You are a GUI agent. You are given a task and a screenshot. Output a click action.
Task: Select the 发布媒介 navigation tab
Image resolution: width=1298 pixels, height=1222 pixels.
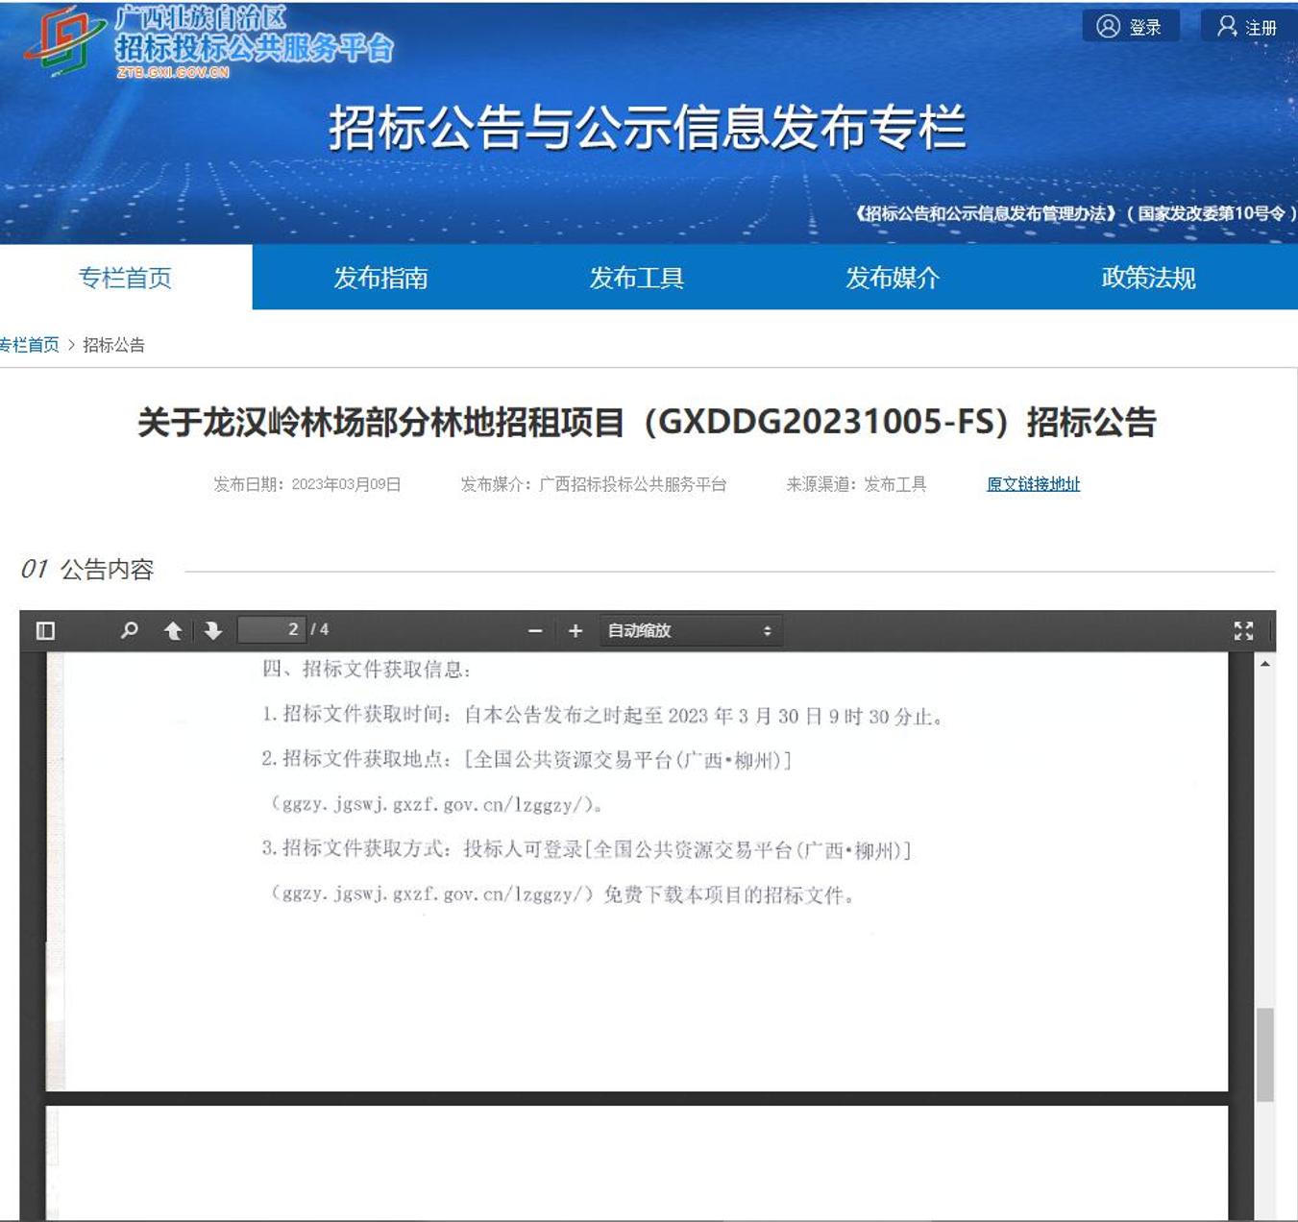tap(892, 278)
